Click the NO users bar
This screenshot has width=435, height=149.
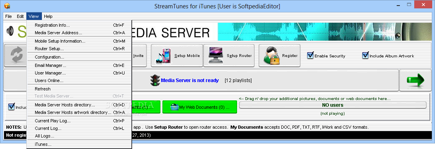(x=332, y=105)
